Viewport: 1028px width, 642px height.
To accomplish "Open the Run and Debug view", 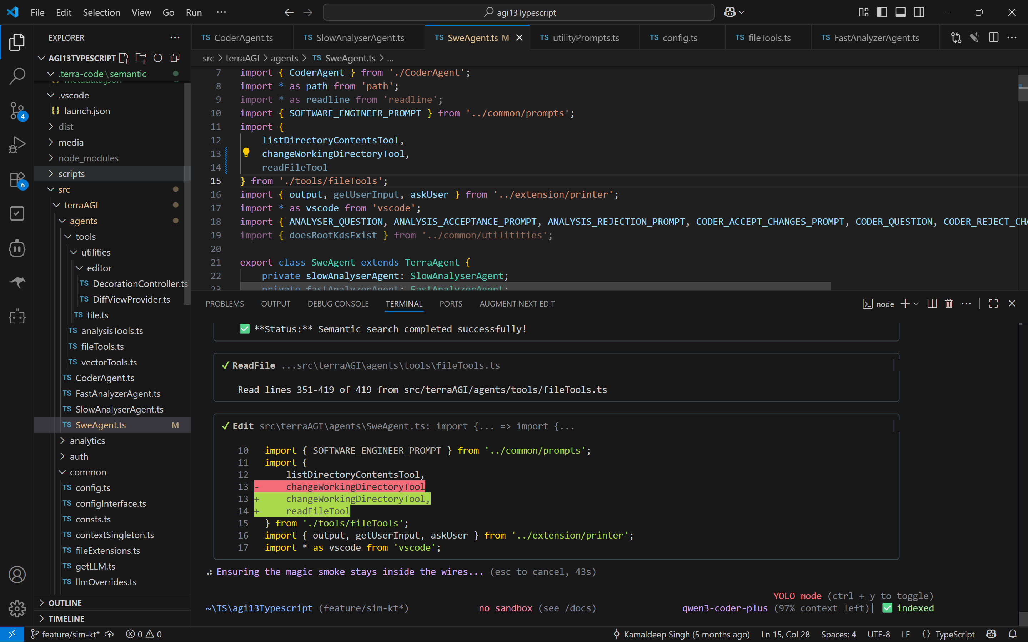I will coord(17,145).
